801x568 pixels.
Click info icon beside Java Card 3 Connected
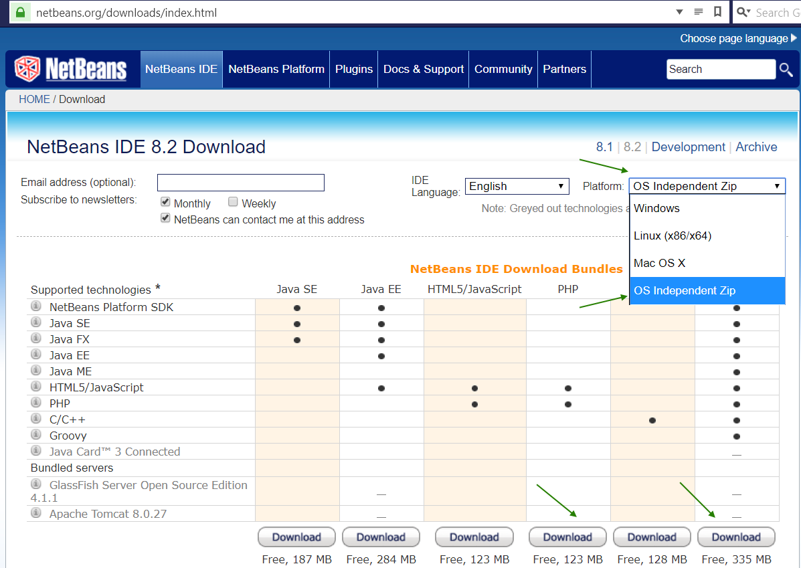(35, 450)
